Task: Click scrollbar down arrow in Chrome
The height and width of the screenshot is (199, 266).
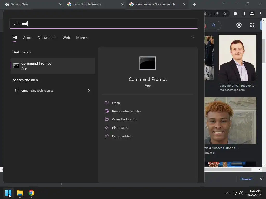Action: pos(264,165)
